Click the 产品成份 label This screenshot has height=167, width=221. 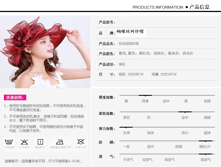[x=107, y=65]
